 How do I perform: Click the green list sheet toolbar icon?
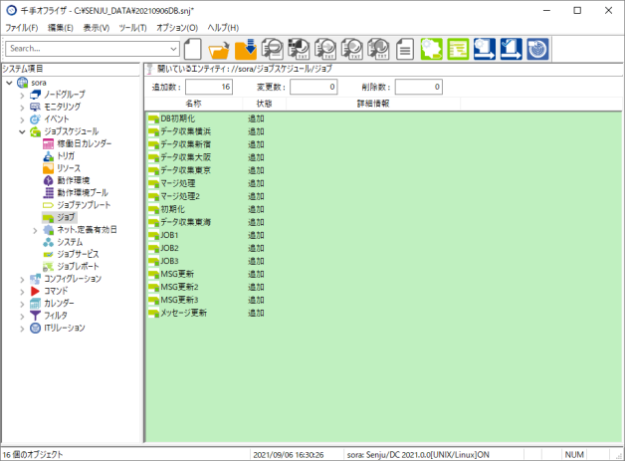(x=458, y=49)
